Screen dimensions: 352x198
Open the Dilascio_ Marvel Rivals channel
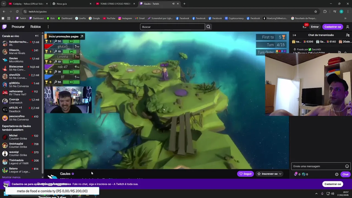click(x=21, y=52)
